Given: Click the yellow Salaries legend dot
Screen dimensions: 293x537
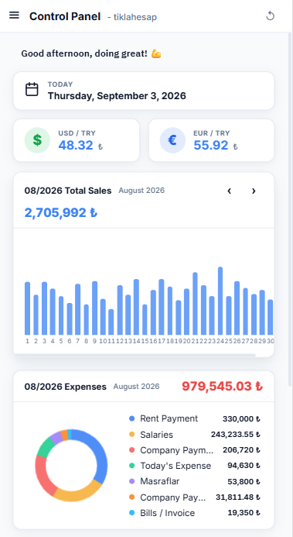Looking at the screenshot, I should pos(132,434).
